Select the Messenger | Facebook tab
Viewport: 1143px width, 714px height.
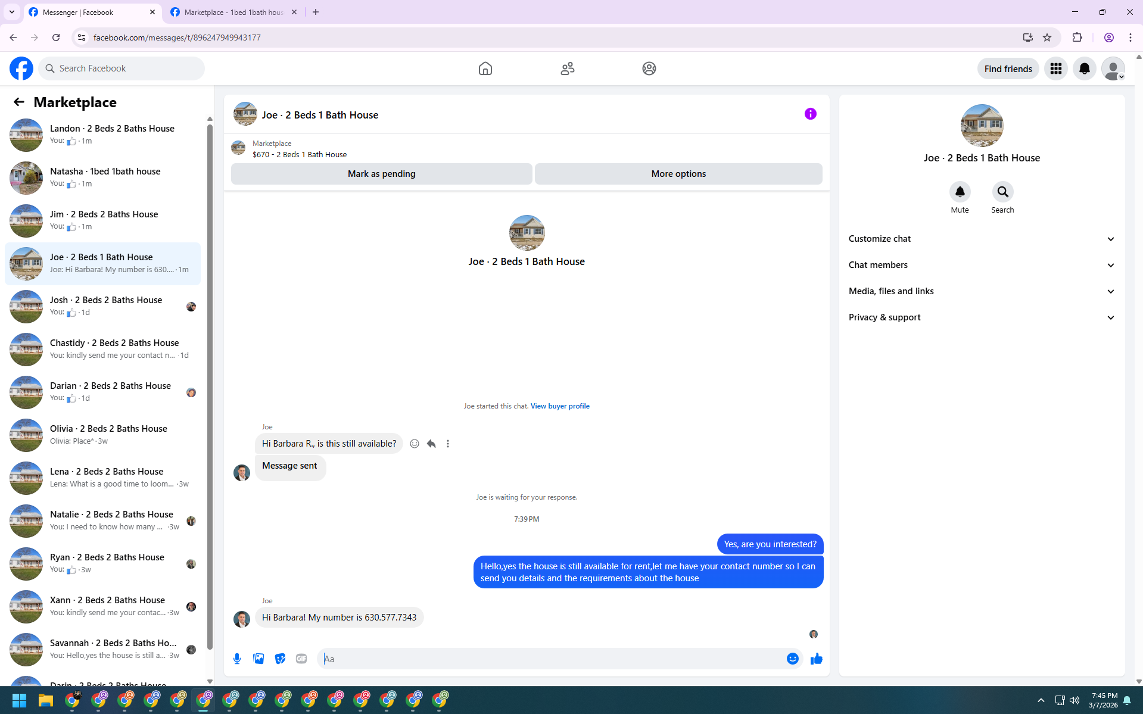[92, 12]
